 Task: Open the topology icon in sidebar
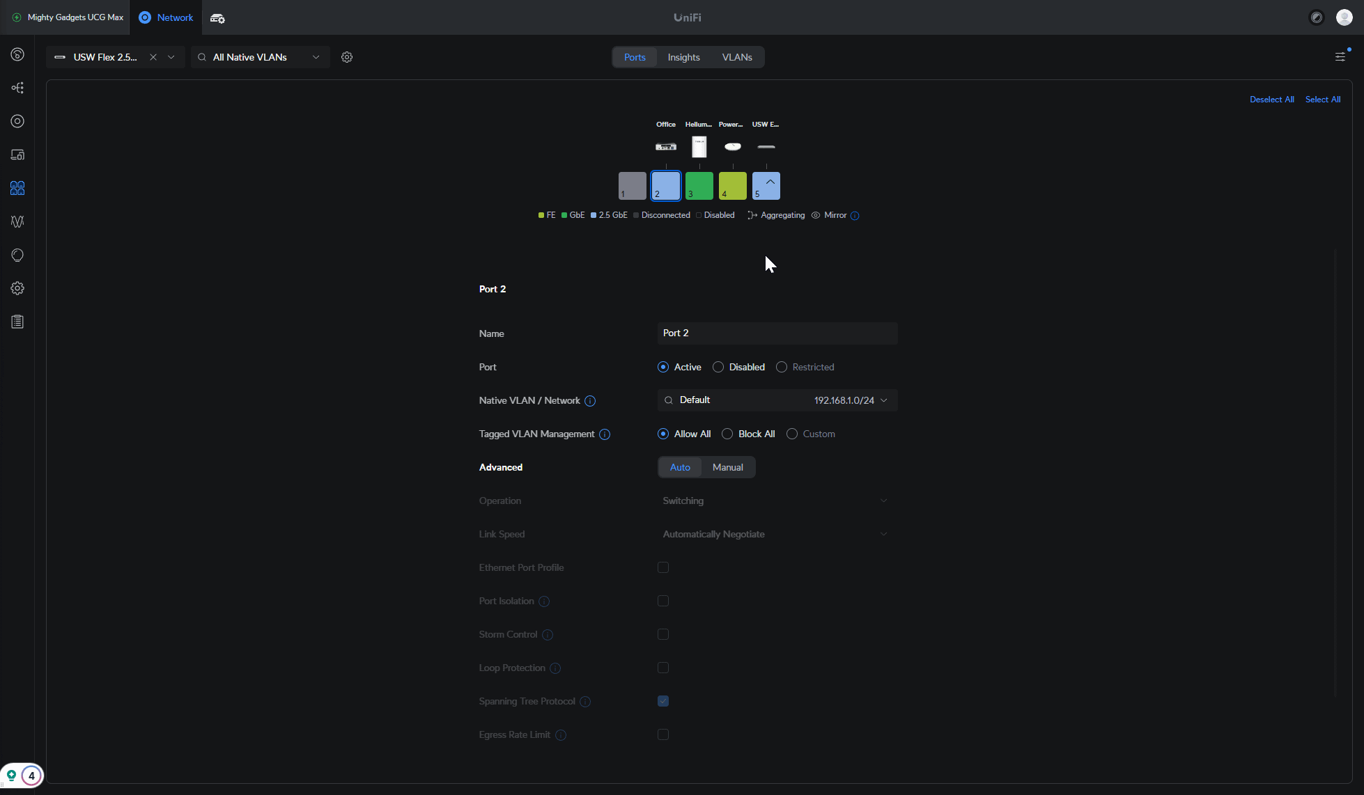click(x=17, y=88)
